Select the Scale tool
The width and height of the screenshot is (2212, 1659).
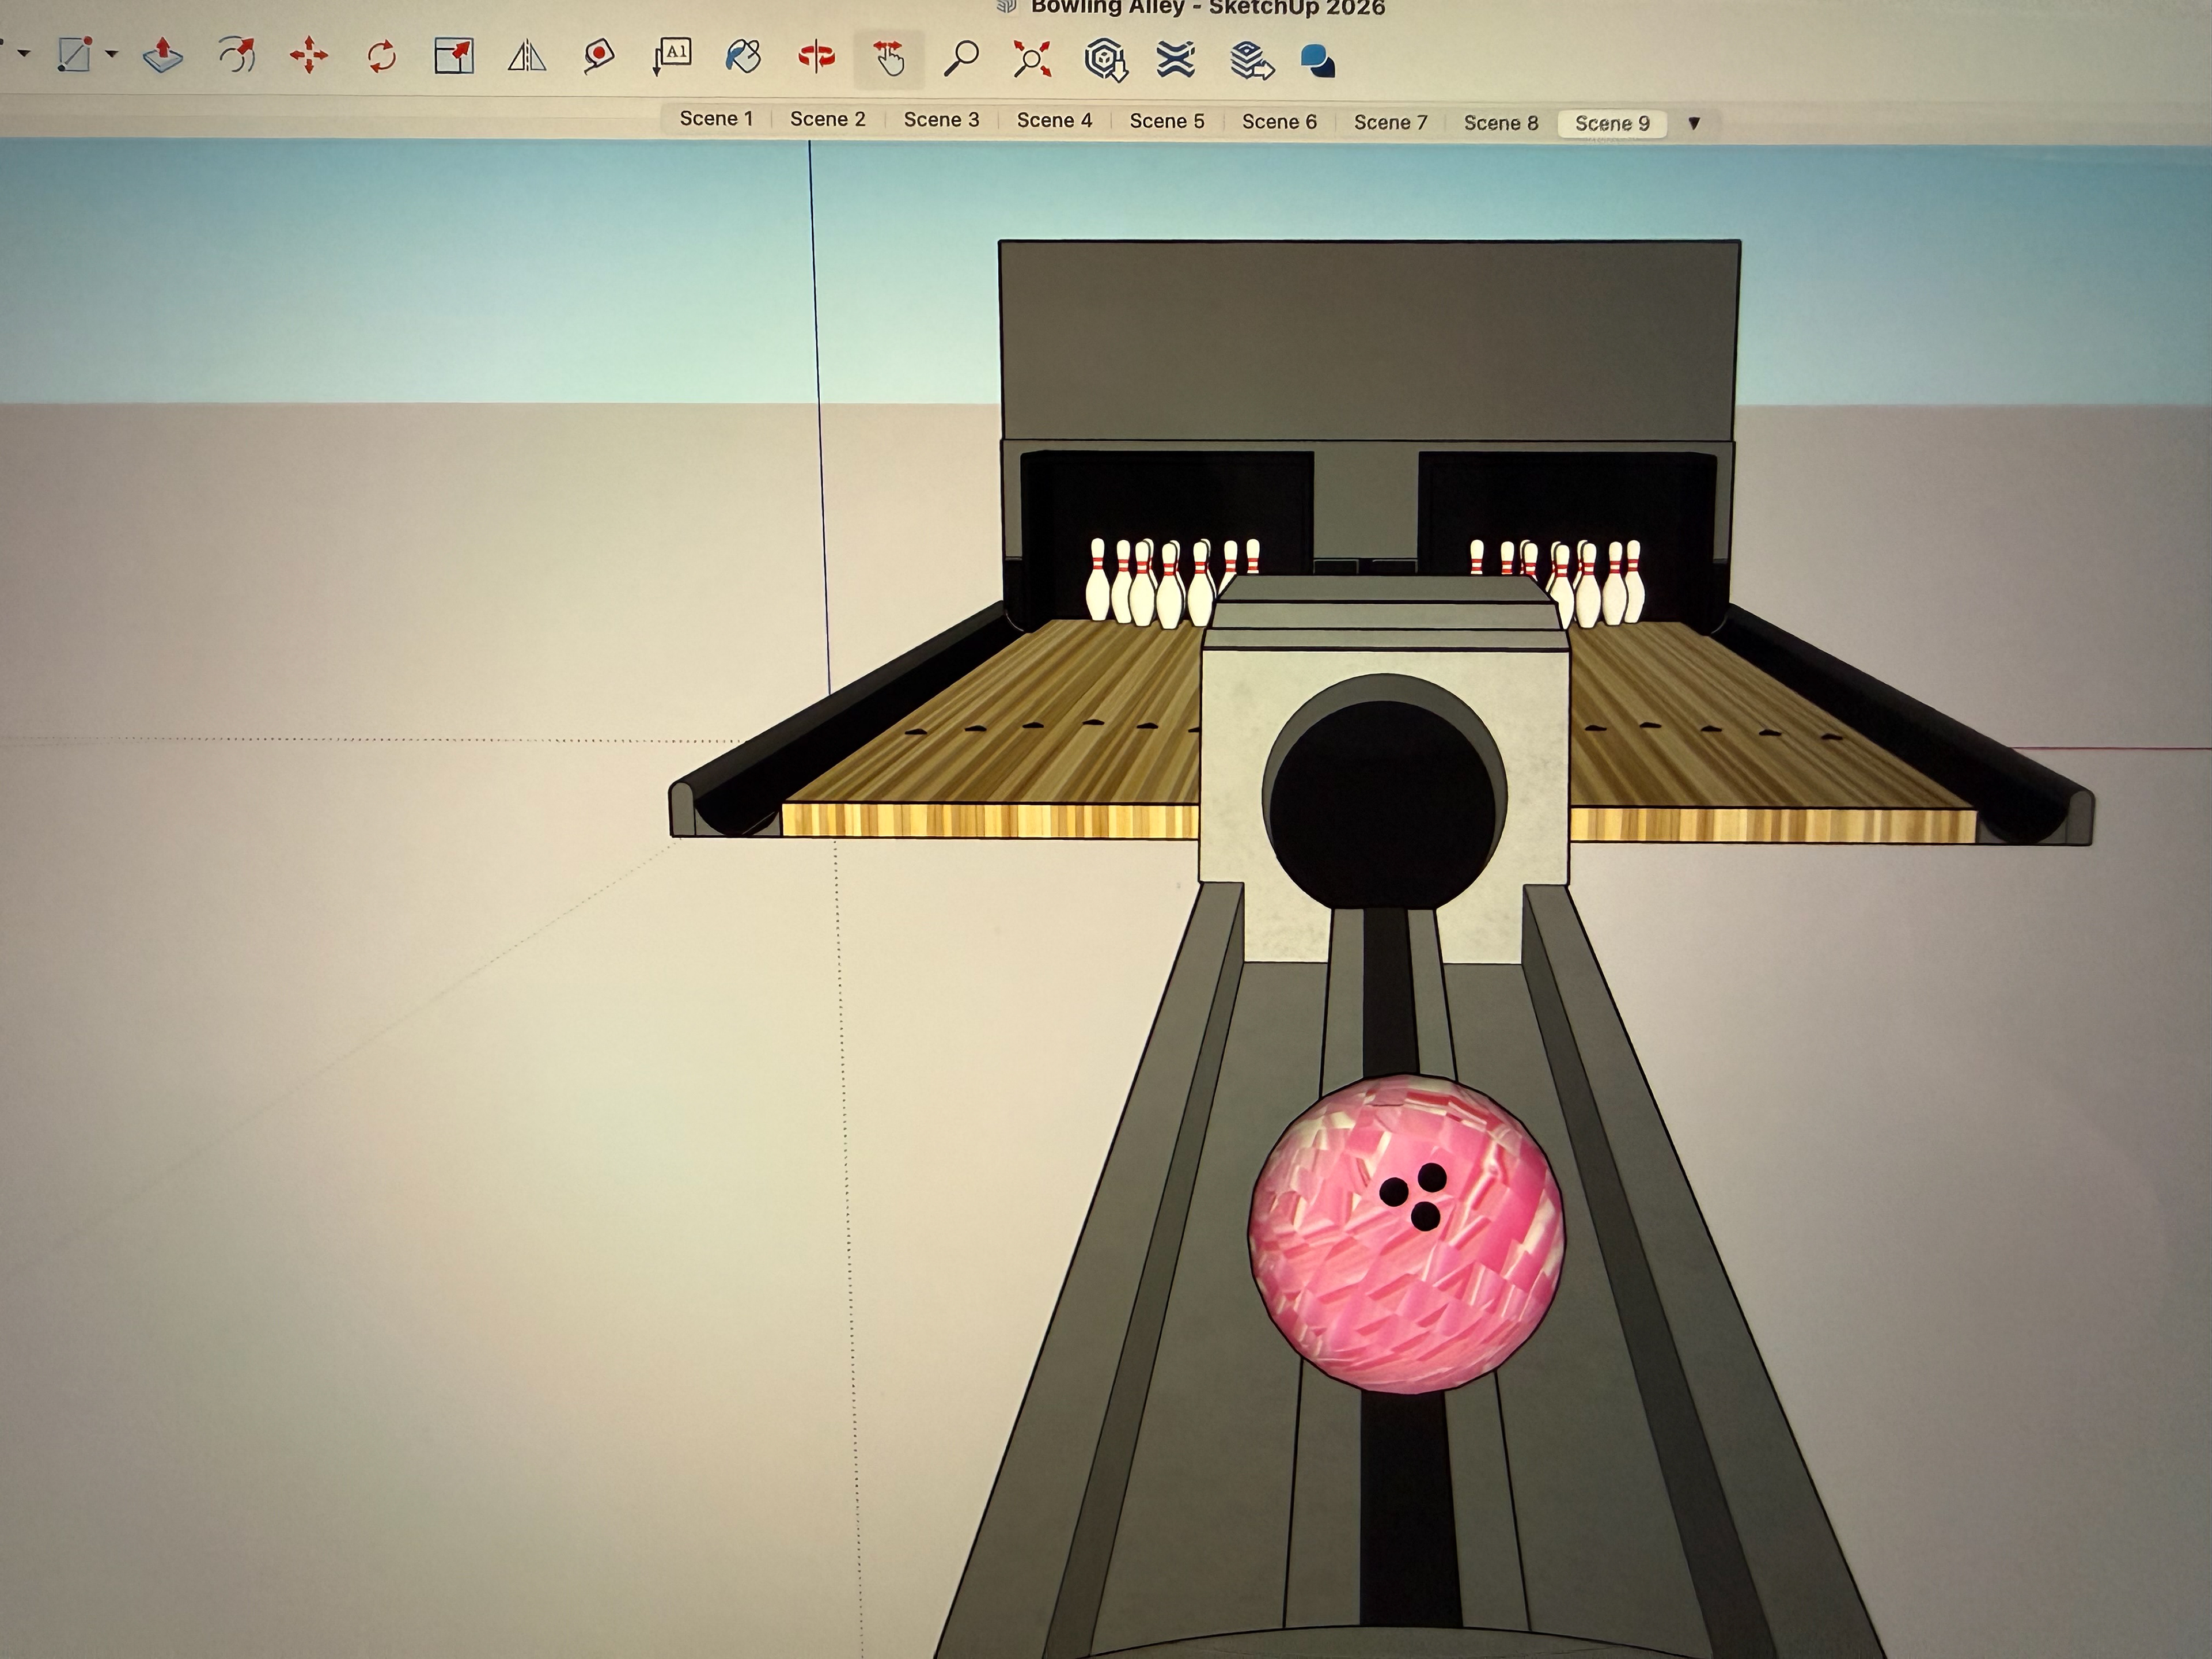click(x=454, y=57)
